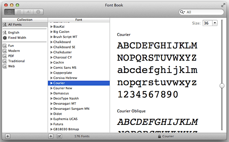Expand the Big Caslon font family

coord(52,32)
